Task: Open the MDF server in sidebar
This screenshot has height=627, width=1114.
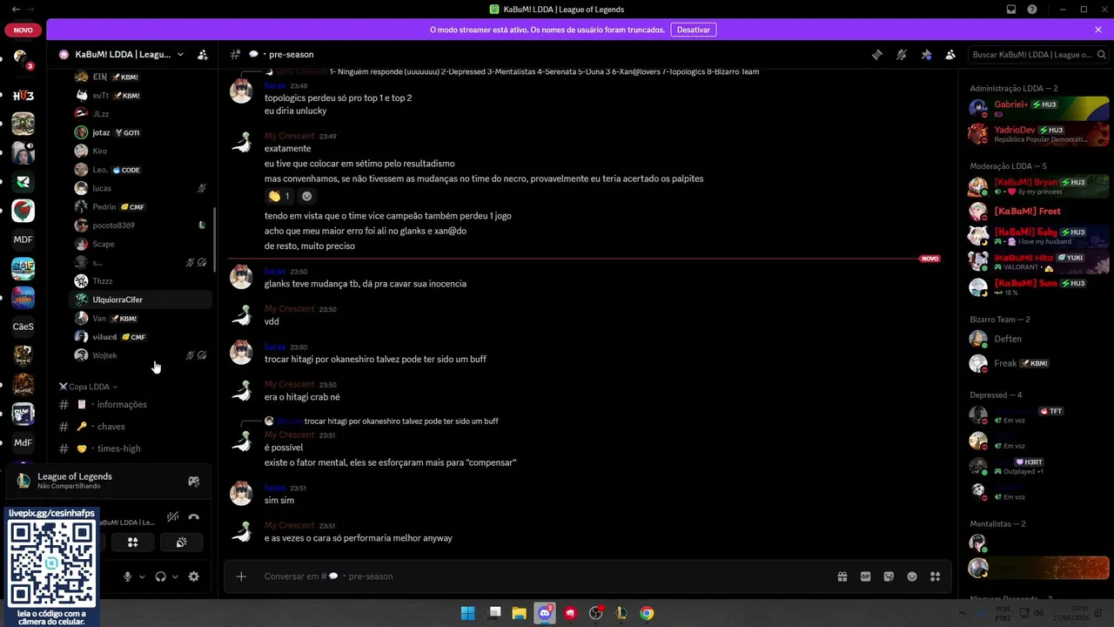Action: click(x=23, y=239)
